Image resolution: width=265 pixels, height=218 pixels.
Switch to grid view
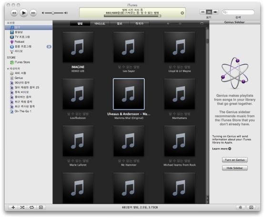(x=209, y=12)
